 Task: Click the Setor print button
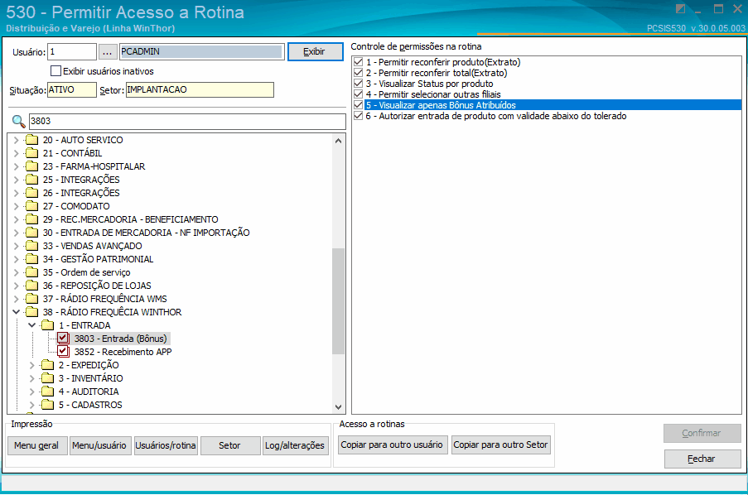[x=229, y=445]
